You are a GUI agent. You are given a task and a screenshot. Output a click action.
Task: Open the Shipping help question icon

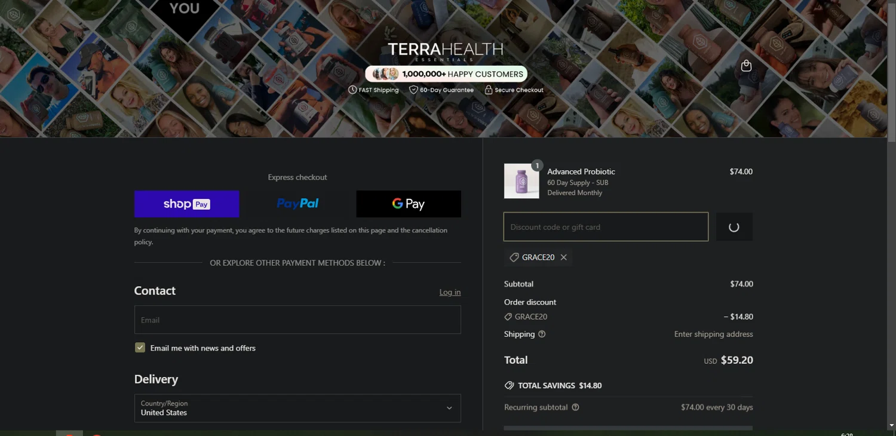(542, 334)
